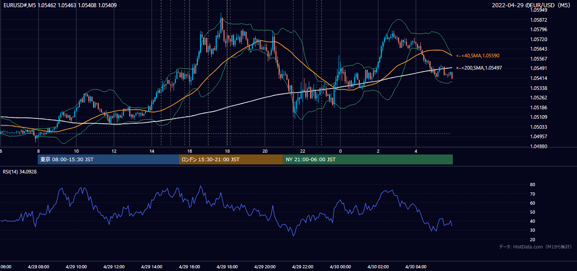Screen dimensions: 577x271
Task: Click price axis value 1.05338
Action: (x=538, y=88)
